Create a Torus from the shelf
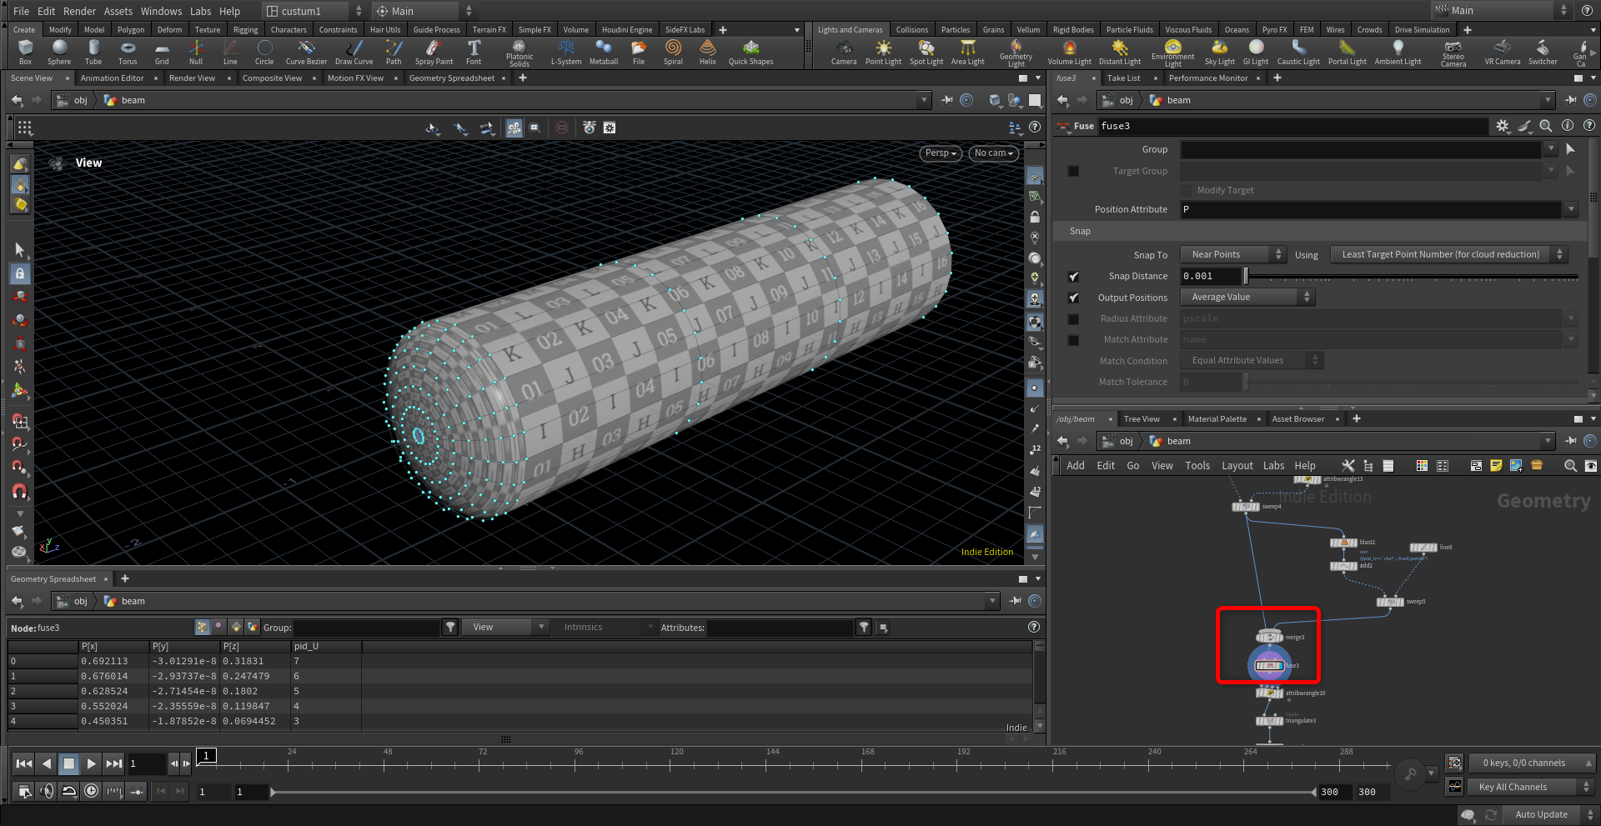Screen dimensions: 1601x826 pos(128,52)
